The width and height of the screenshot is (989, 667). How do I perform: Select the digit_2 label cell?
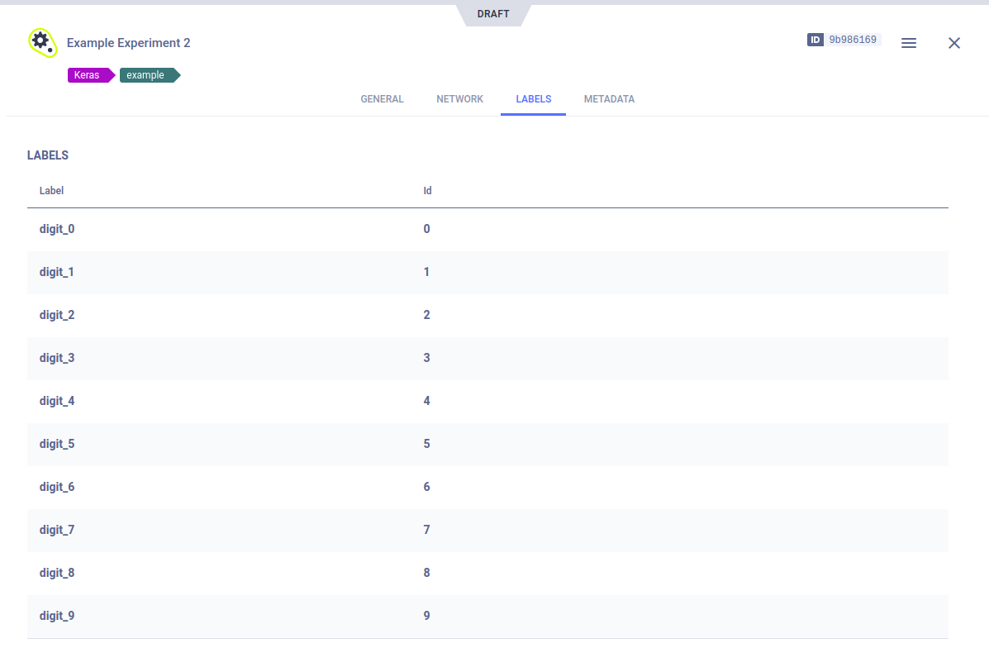pos(57,315)
